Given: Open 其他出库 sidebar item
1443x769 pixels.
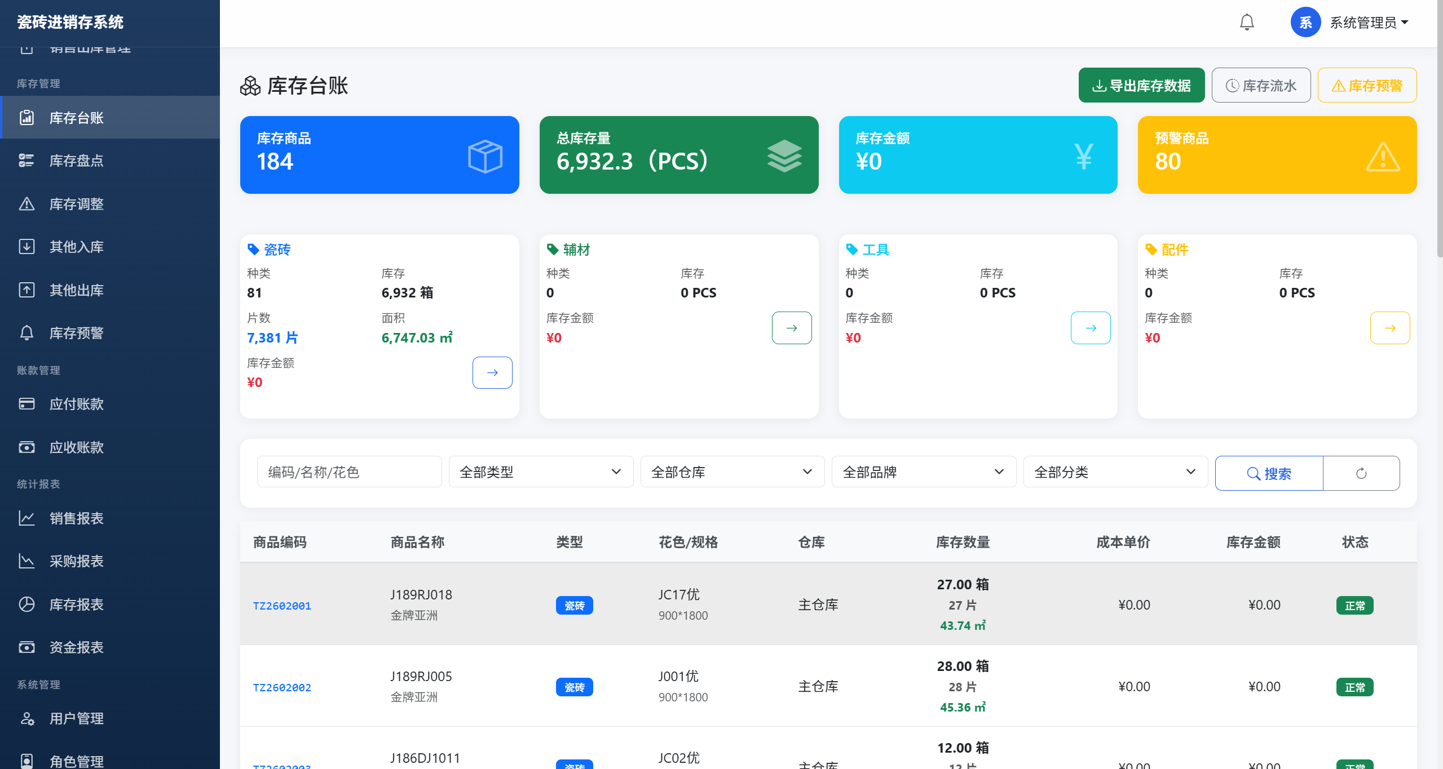Looking at the screenshot, I should 110,290.
